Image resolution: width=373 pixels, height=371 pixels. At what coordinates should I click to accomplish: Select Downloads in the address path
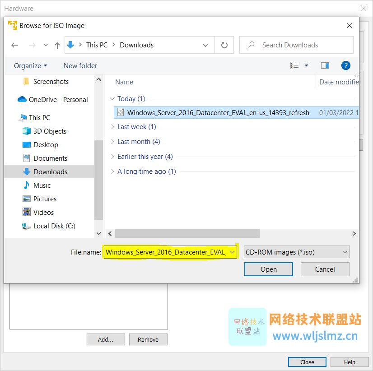pos(136,45)
